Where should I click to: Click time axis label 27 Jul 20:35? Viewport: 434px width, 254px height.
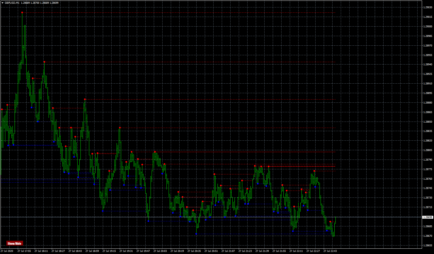coord(194,251)
